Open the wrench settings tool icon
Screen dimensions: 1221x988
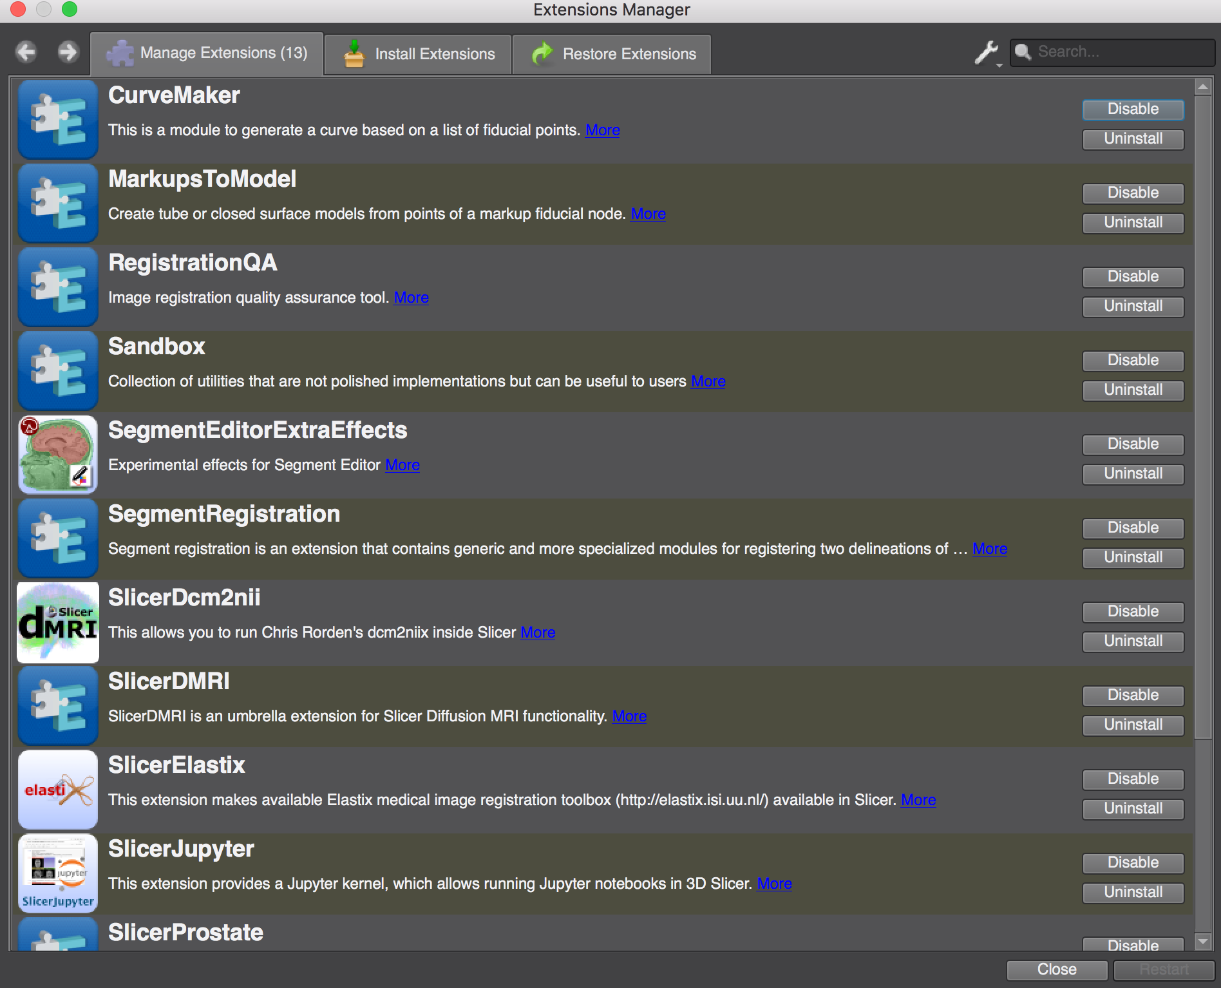pyautogui.click(x=985, y=53)
